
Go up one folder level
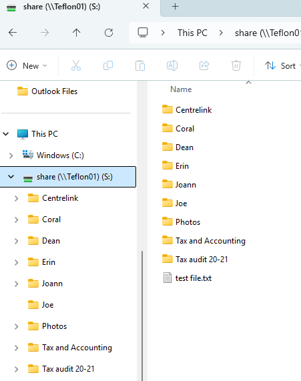tap(76, 33)
